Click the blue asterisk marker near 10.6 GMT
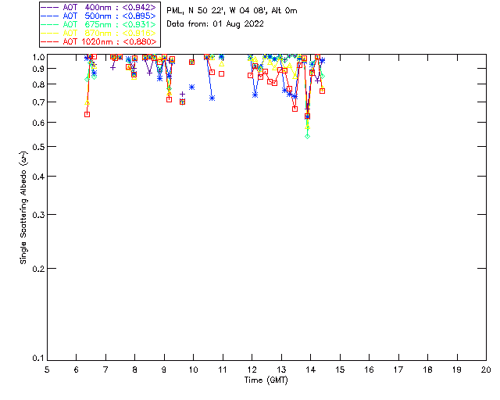Image resolution: width=500 pixels, height=400 pixels. [x=212, y=98]
